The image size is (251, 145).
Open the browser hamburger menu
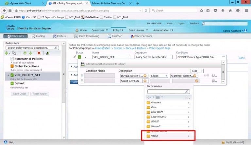[246, 10]
